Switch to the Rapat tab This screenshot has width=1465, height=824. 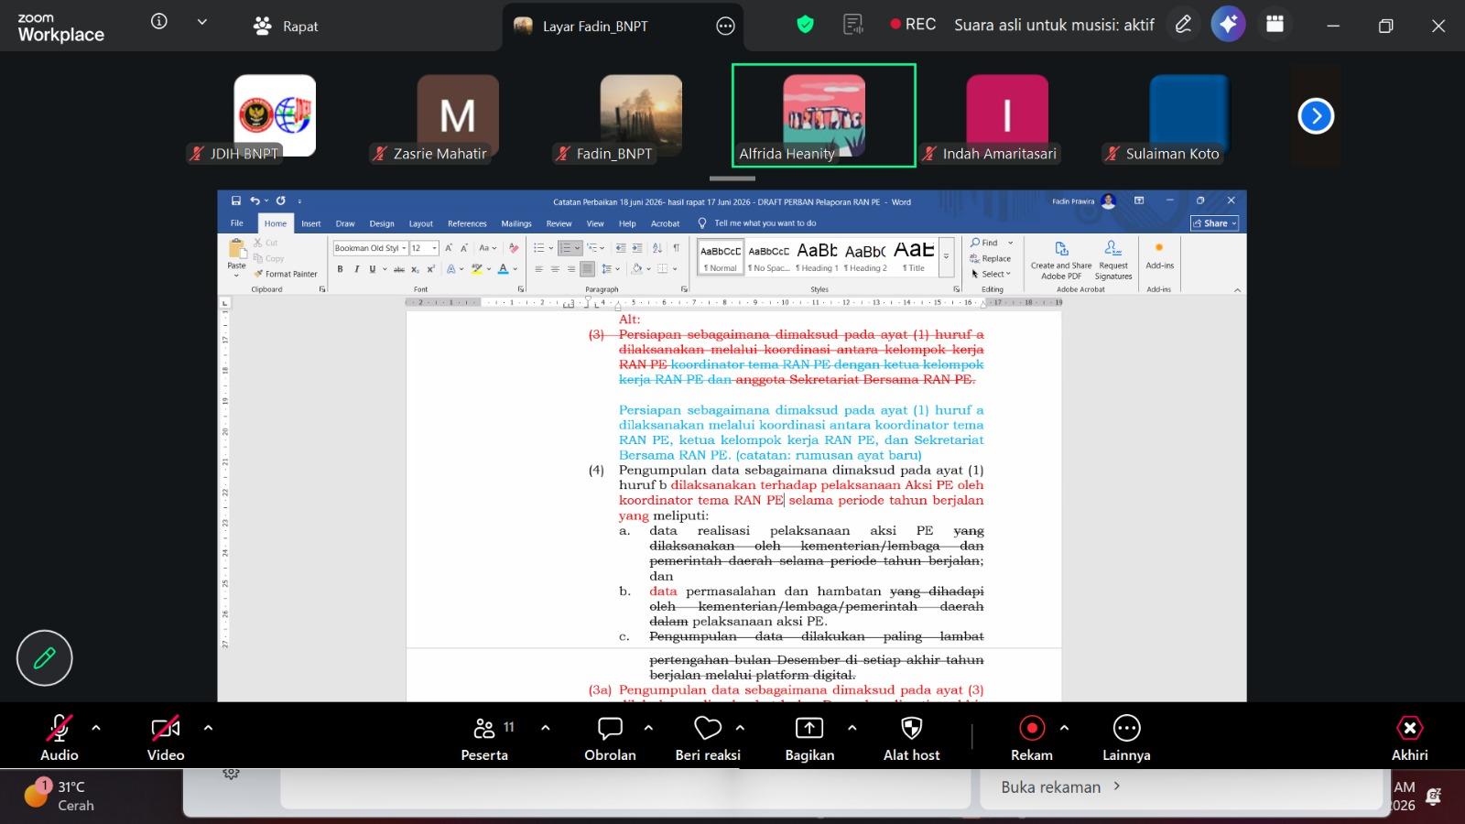point(286,27)
